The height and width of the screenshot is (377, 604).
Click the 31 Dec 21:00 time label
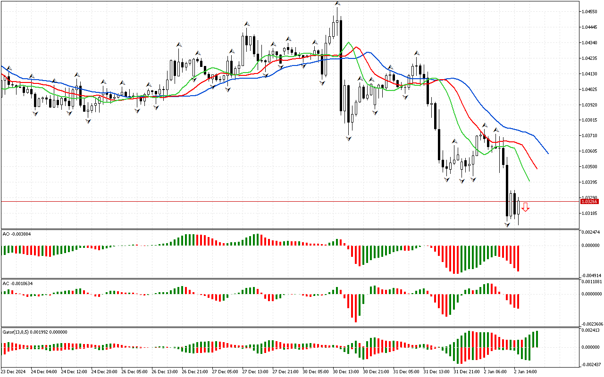click(x=466, y=371)
